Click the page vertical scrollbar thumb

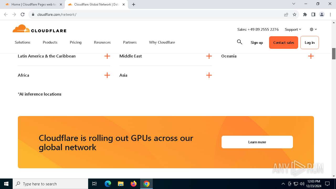pyautogui.click(x=334, y=54)
